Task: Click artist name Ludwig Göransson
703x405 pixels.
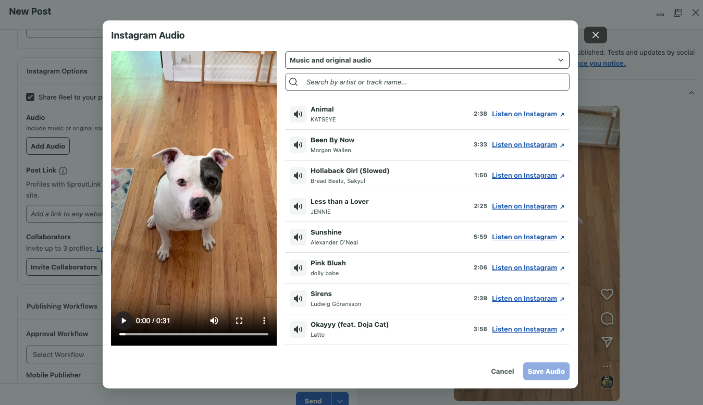Action: 336,304
